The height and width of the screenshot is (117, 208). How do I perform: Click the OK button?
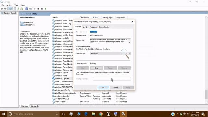103,88
